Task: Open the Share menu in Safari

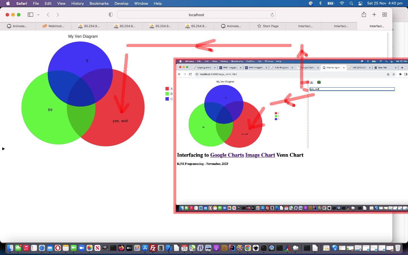Action: point(364,14)
